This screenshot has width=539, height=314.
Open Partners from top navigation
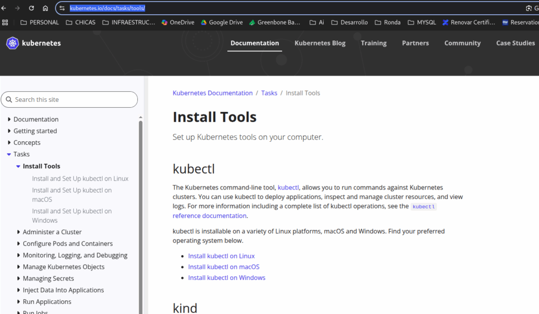415,43
